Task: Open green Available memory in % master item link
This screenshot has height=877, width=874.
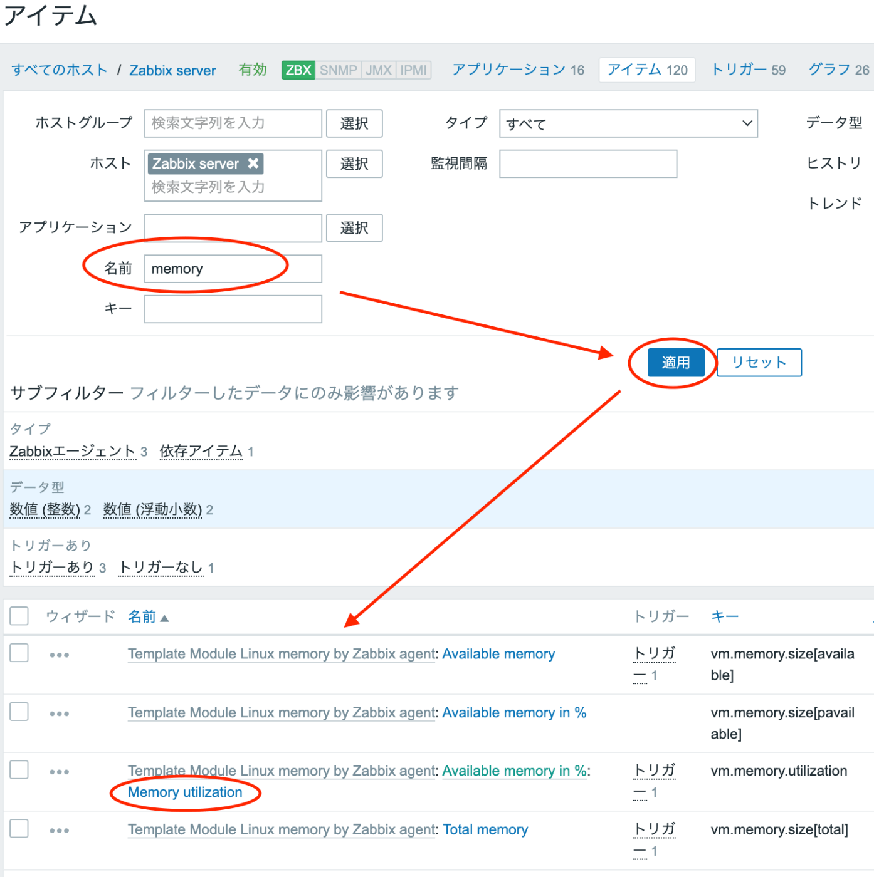Action: [x=514, y=771]
